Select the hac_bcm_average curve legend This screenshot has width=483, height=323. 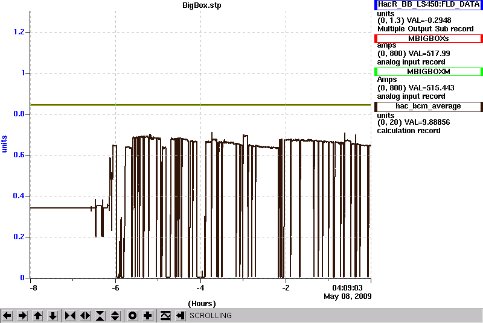(429, 106)
